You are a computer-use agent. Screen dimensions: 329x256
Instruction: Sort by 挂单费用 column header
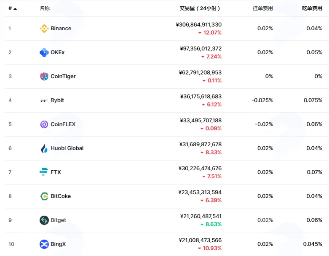(263, 8)
